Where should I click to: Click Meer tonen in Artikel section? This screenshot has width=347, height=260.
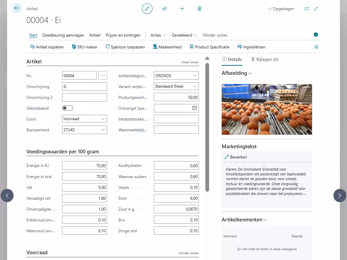pos(190,62)
